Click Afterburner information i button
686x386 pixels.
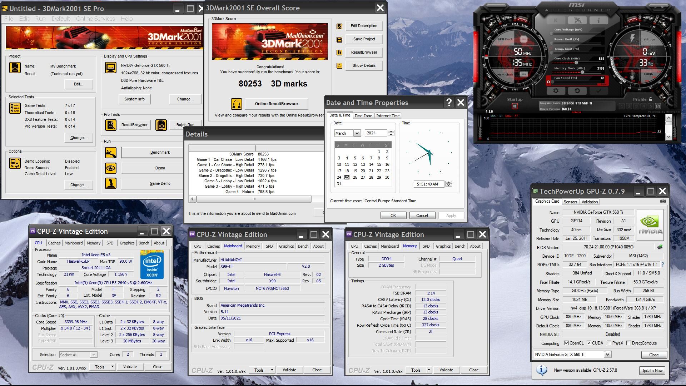(598, 20)
